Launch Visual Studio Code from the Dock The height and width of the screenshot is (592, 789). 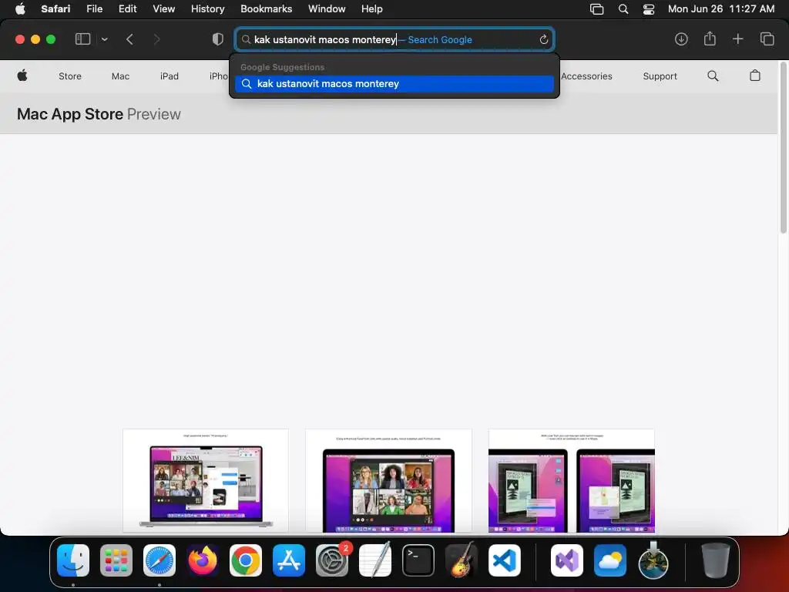coord(504,560)
